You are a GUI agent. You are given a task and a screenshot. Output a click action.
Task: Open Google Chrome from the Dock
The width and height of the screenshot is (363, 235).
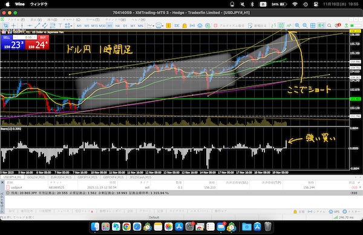click(x=126, y=227)
